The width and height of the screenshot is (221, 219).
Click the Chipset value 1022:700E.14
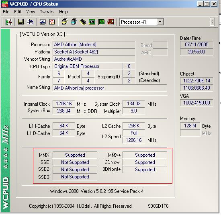(196, 81)
